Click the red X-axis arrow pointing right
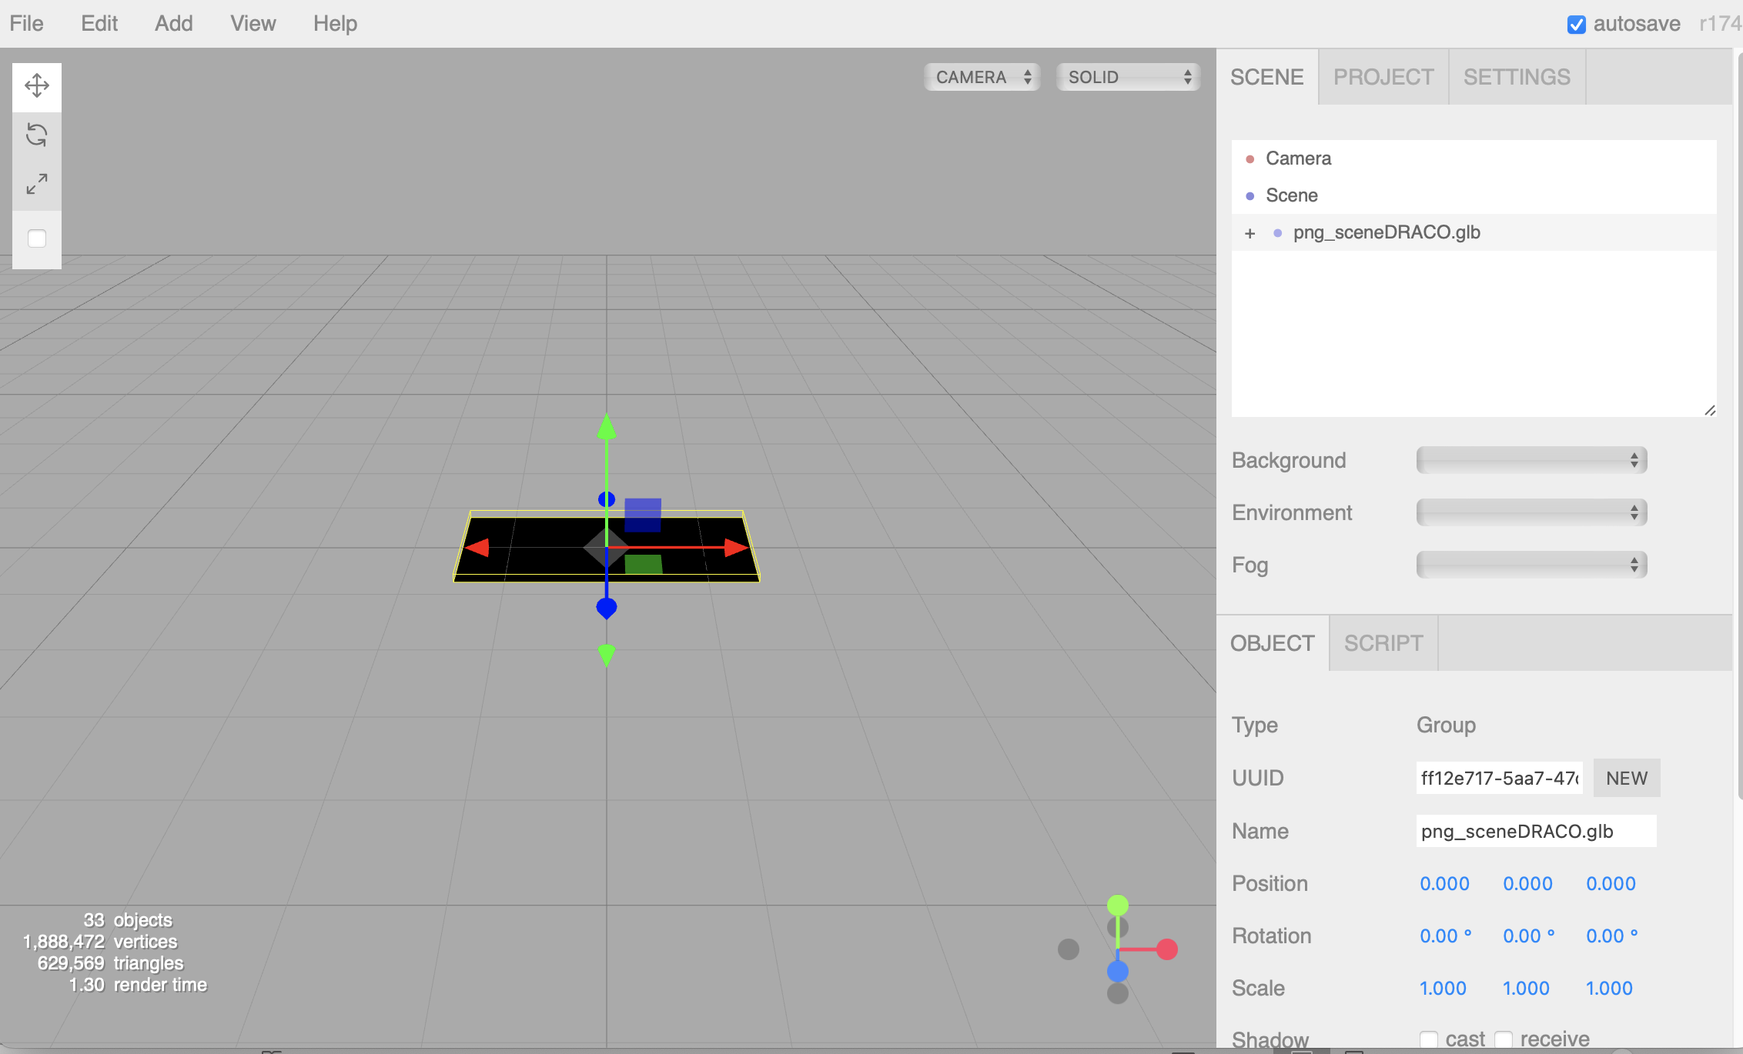 pyautogui.click(x=736, y=548)
